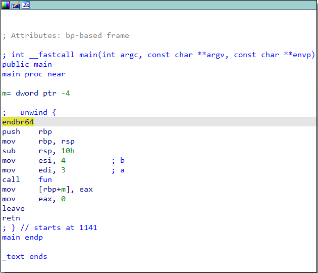318x273 pixels.
Task: Select the "main proc near" line
Action: (x=33, y=74)
